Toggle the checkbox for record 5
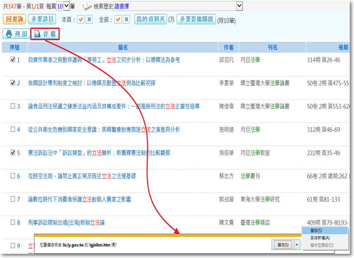Viewport: 354px width, 258px height. 13,152
